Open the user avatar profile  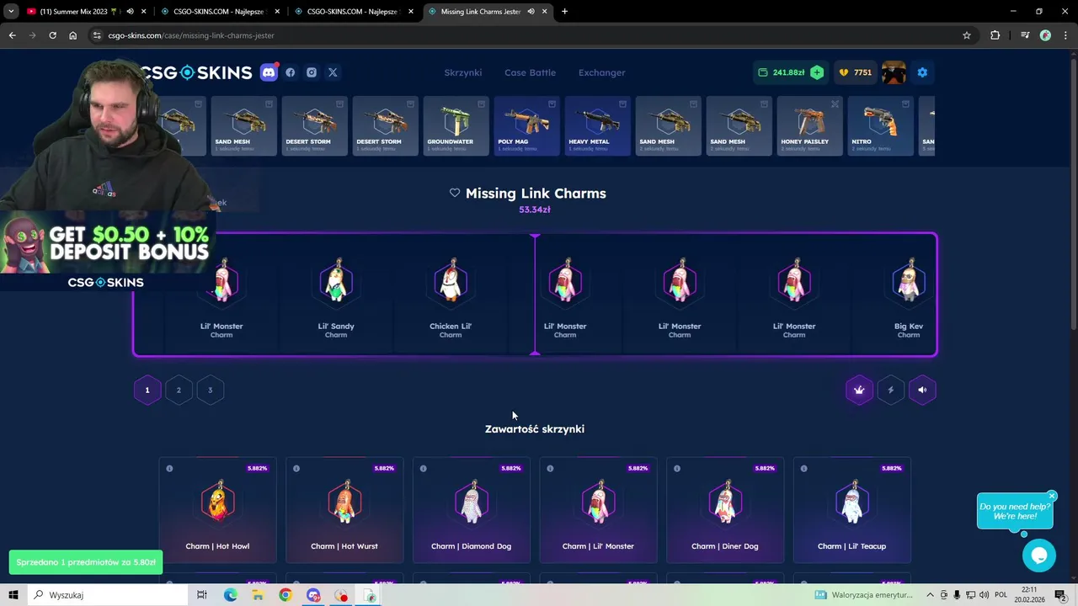click(x=894, y=72)
